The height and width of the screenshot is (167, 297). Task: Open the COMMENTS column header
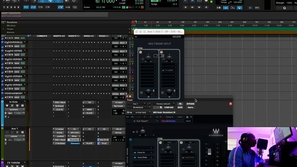(42, 36)
